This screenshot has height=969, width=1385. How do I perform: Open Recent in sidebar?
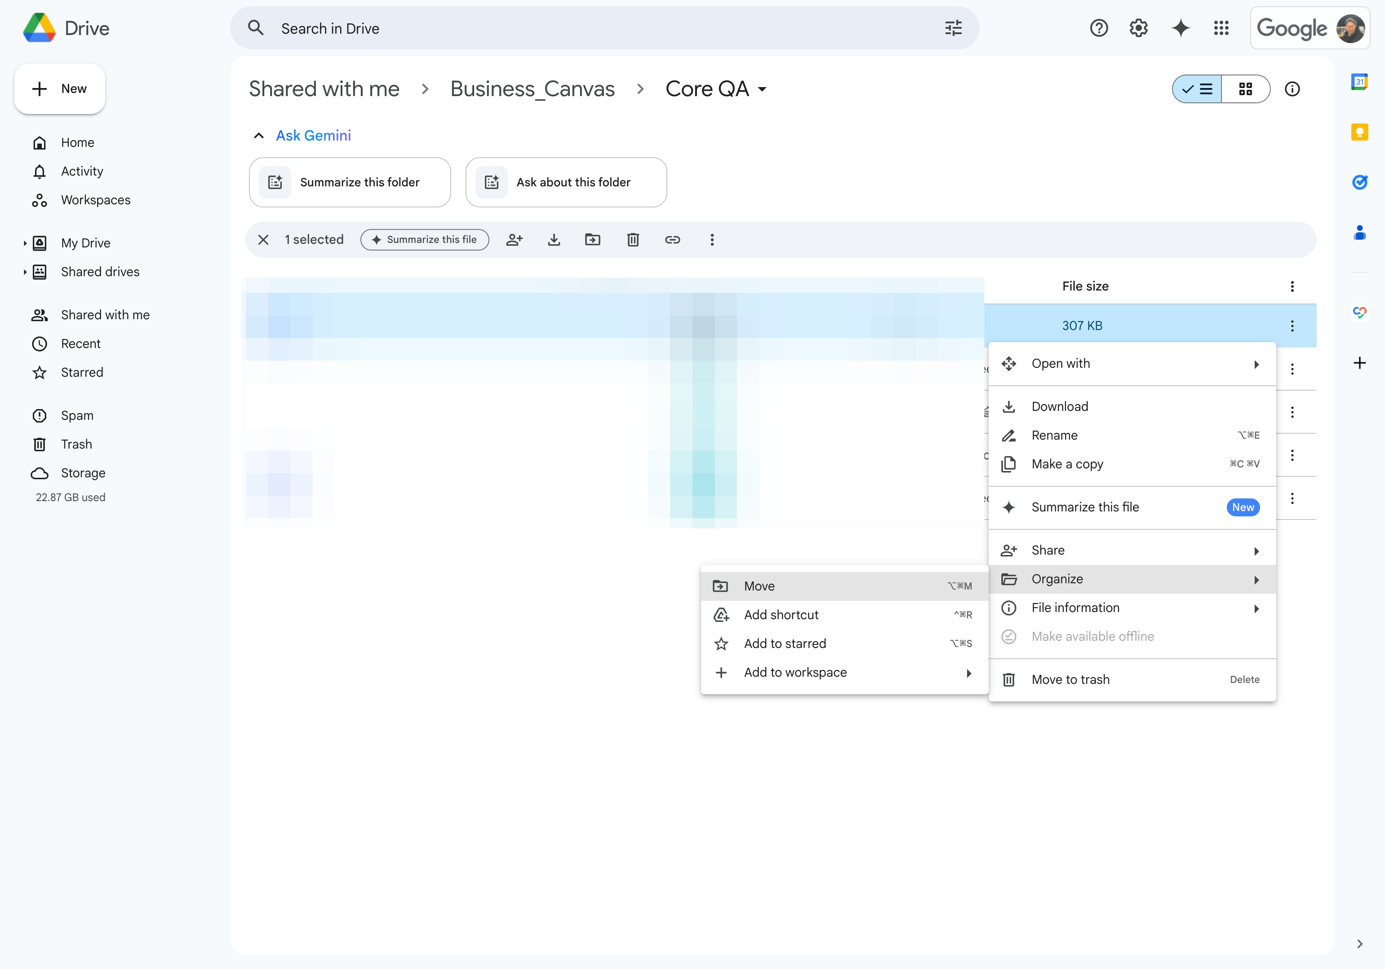click(x=80, y=344)
